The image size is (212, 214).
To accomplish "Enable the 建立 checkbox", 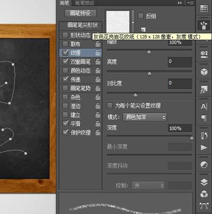I will (65, 115).
